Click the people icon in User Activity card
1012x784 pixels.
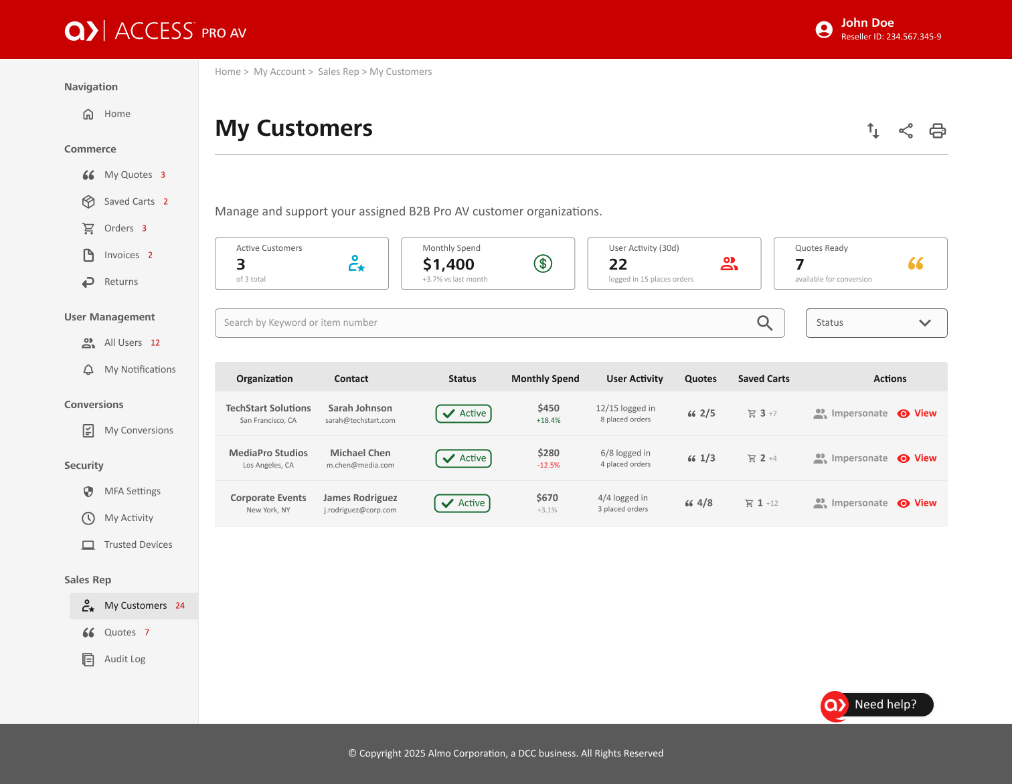tap(730, 264)
